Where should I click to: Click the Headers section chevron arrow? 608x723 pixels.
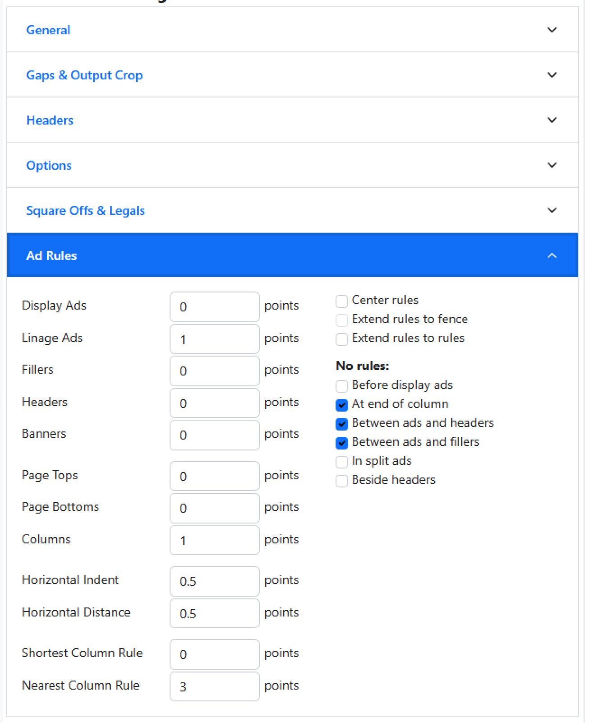point(552,120)
